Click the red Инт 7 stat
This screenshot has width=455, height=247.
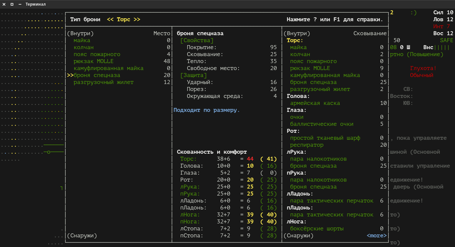click(442, 27)
